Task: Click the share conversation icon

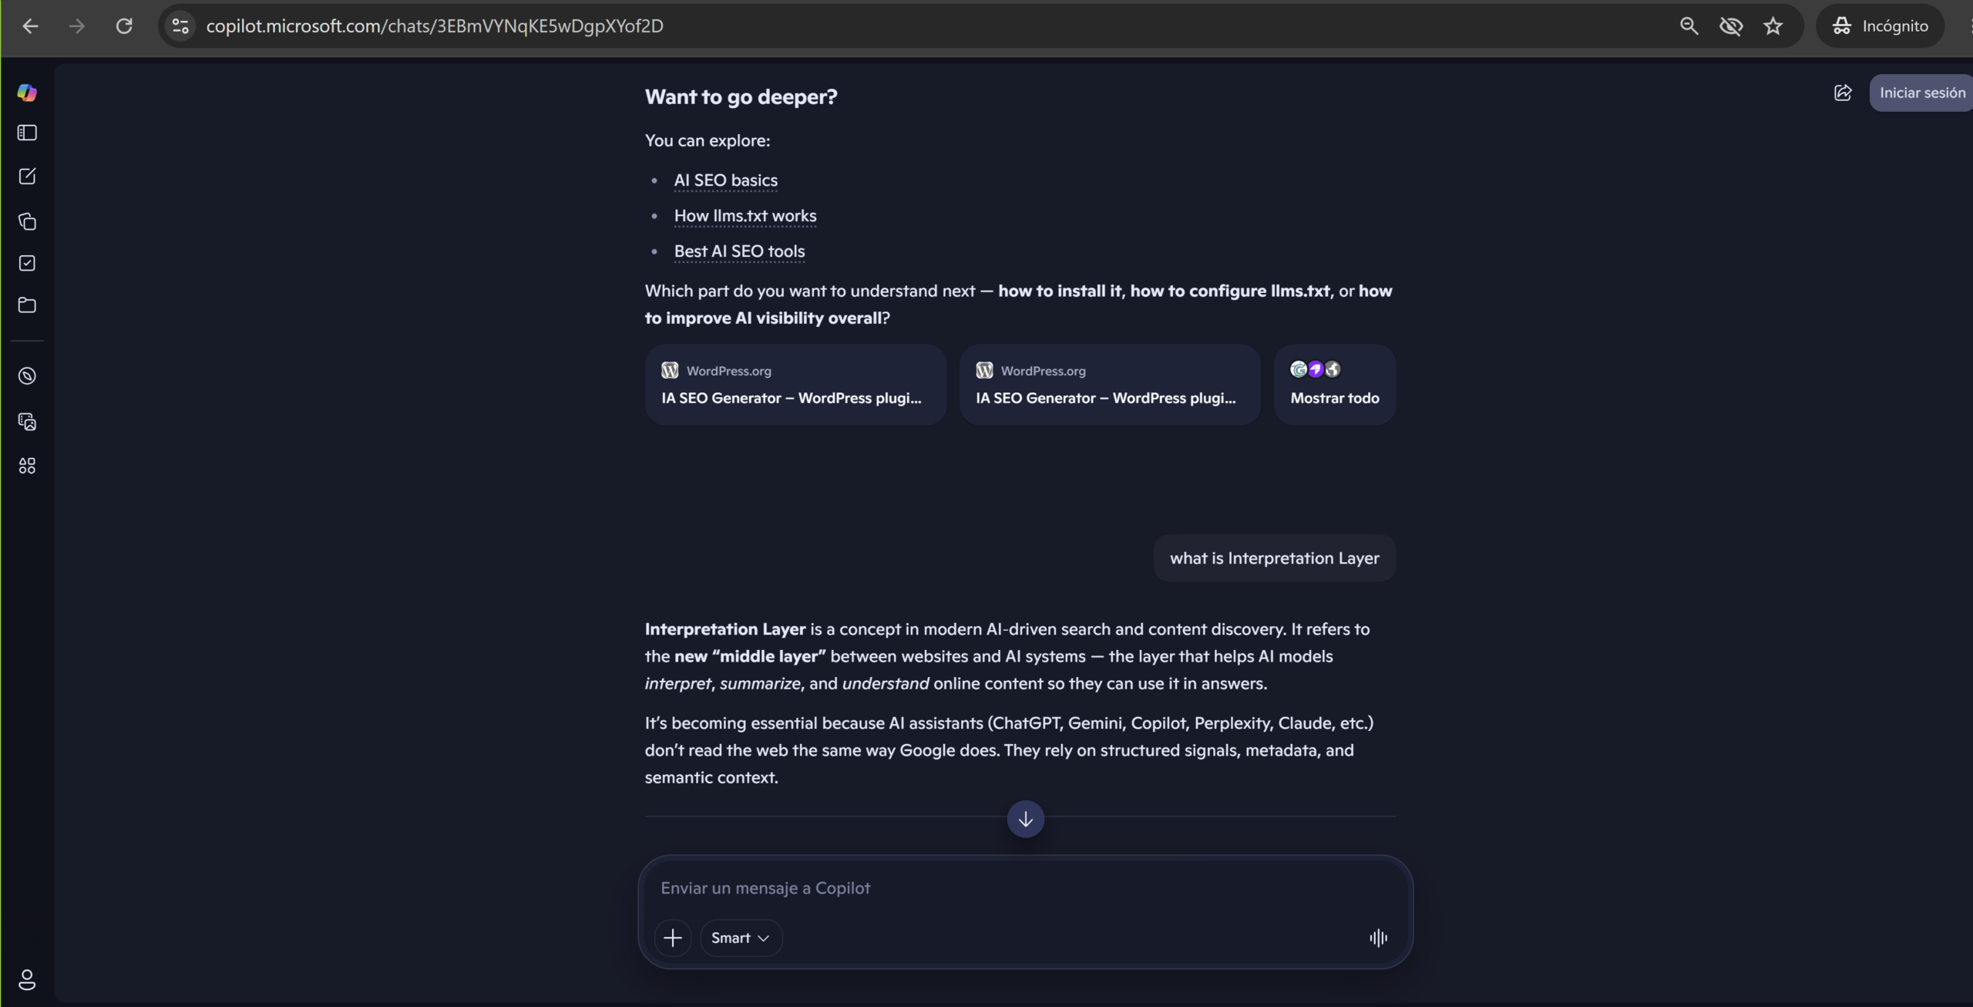Action: click(1843, 93)
